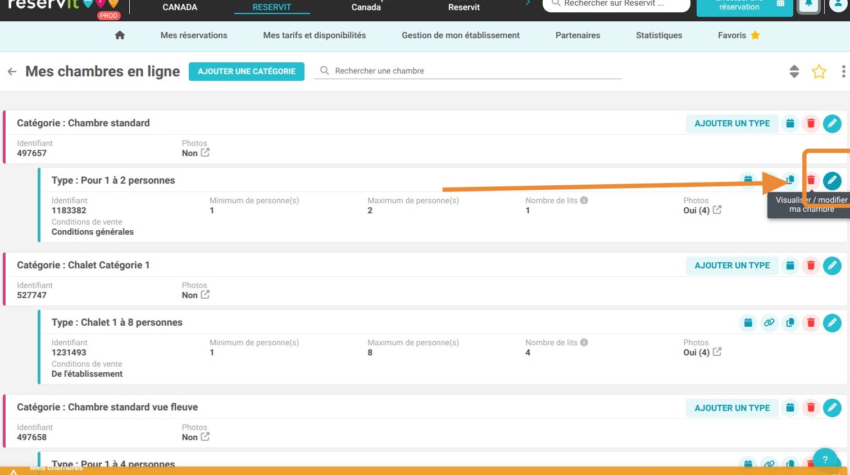This screenshot has height=475, width=850.
Task: Click Catégorie : Chalet Catégorie 1 heading
Action: coord(83,265)
